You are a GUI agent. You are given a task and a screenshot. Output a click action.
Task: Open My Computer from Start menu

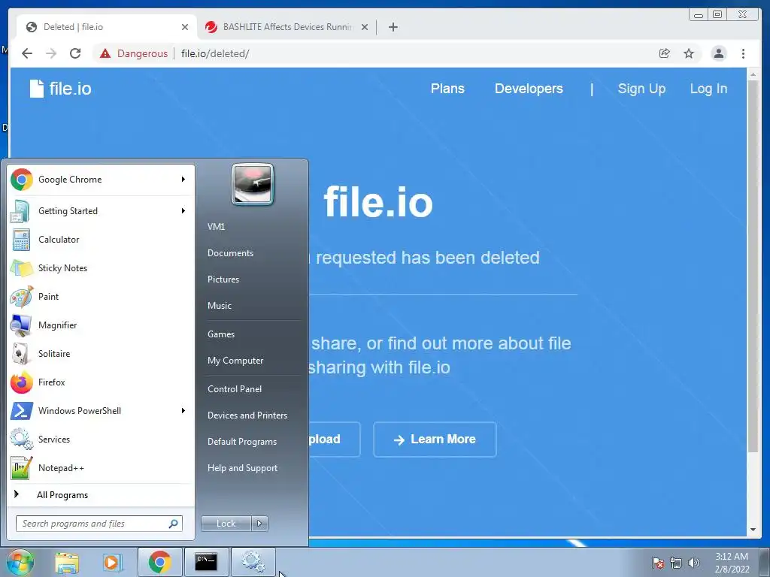235,361
